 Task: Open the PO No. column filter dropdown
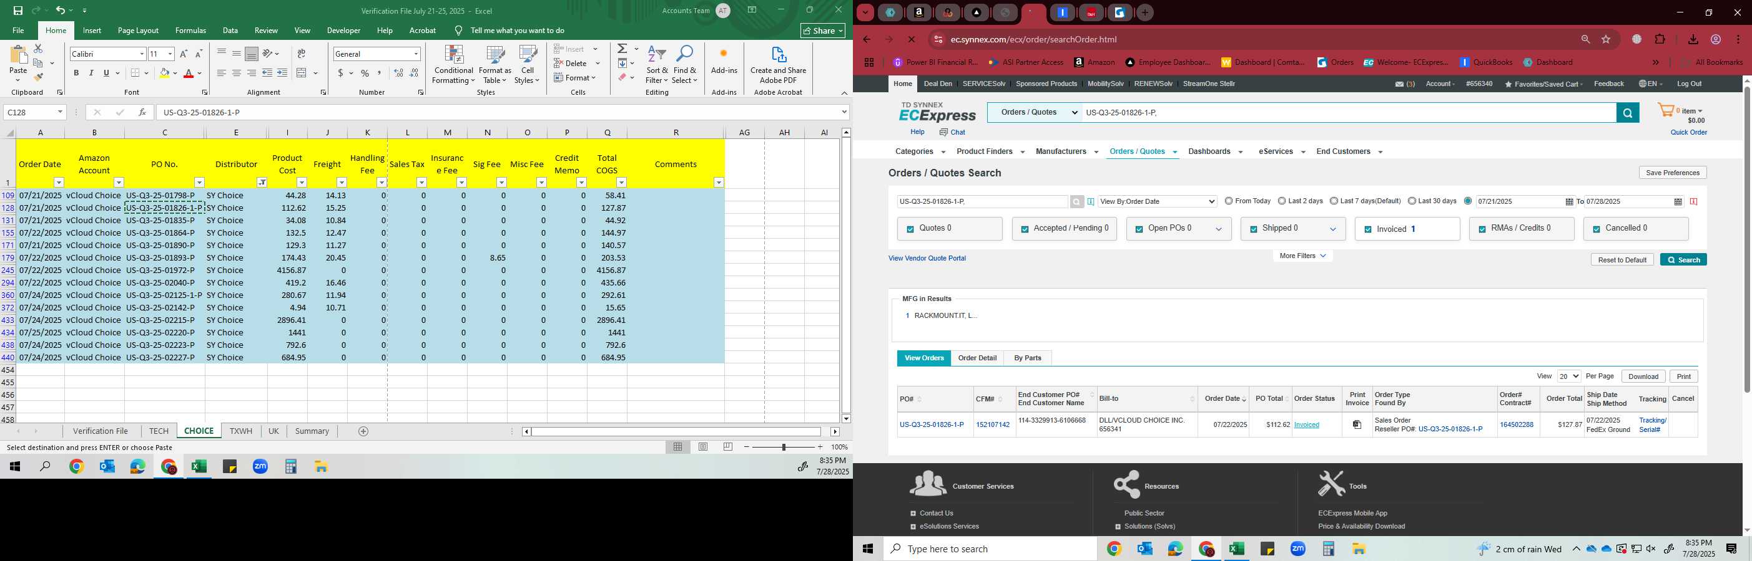click(x=199, y=183)
